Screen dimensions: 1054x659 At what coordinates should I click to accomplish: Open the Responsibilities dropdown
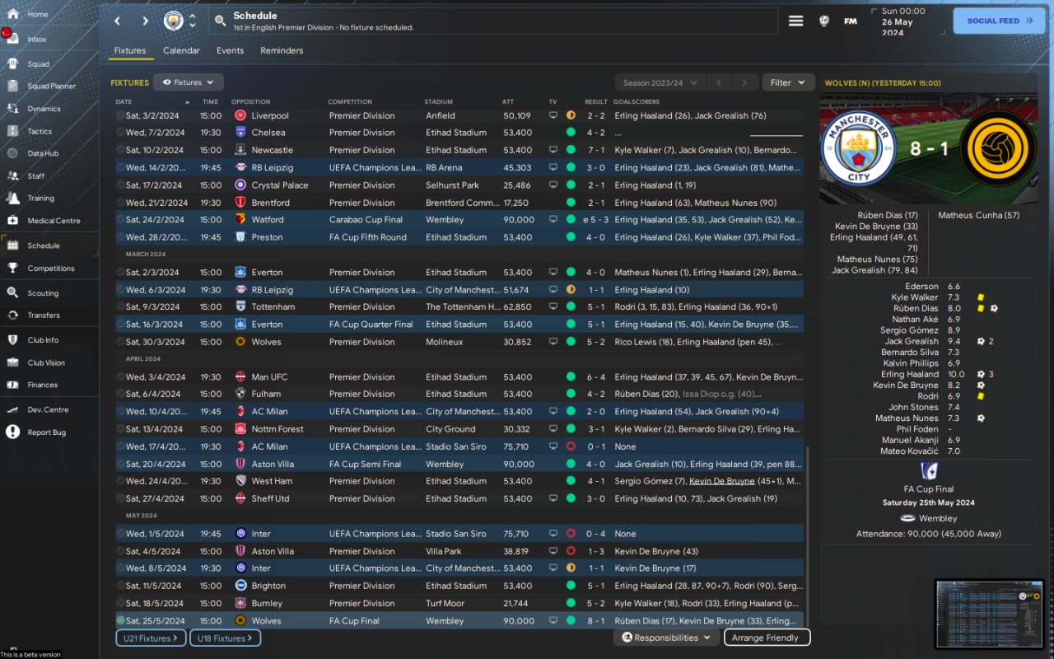(x=666, y=638)
